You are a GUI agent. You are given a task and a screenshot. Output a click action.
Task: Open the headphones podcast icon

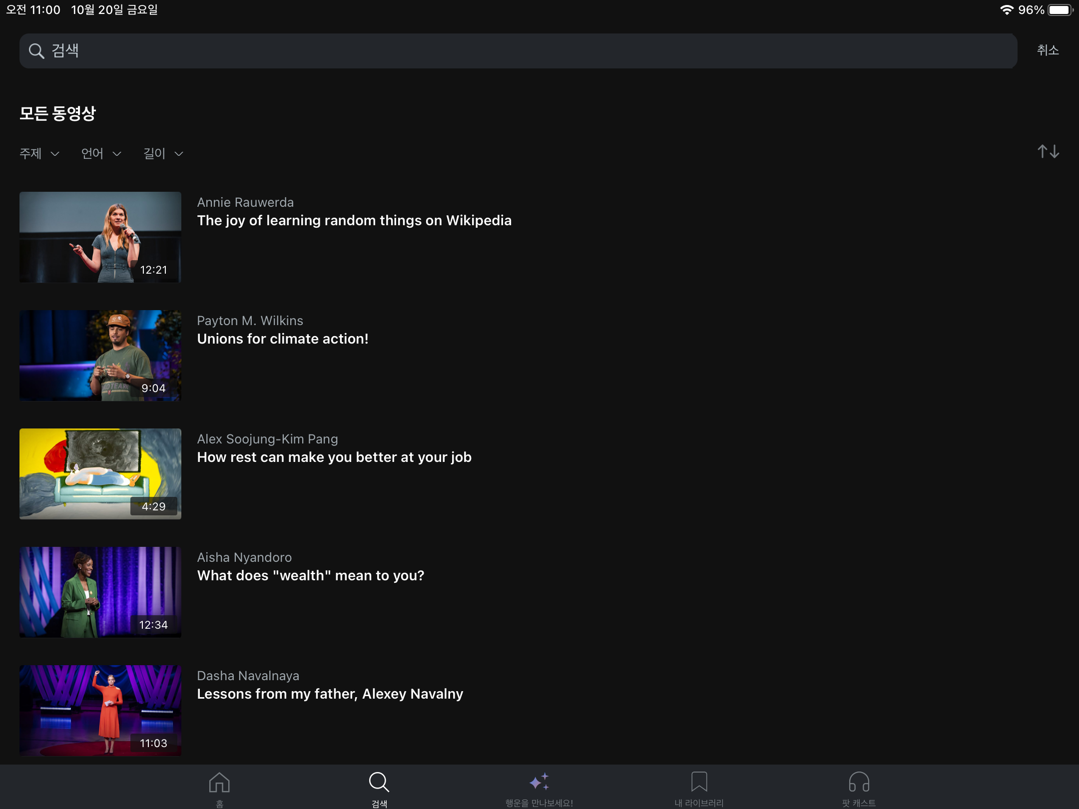pos(859,782)
